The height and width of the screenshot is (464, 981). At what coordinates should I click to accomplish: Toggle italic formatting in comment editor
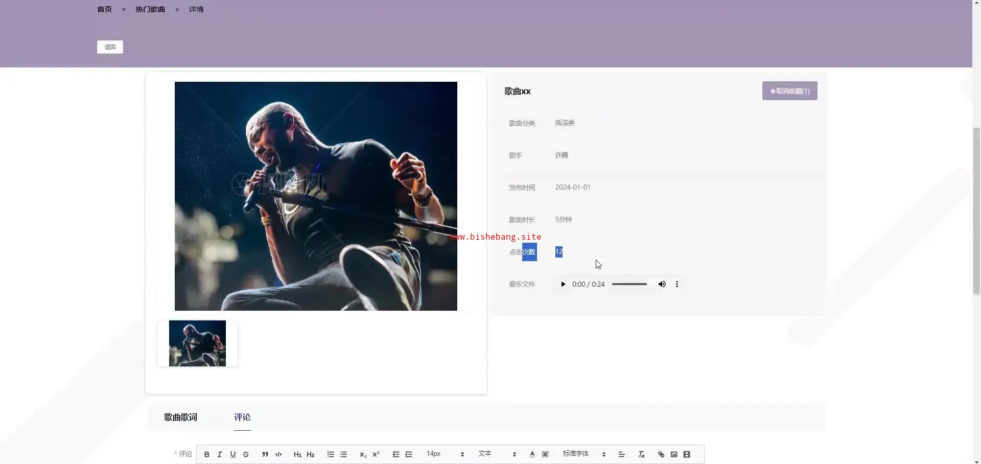pyautogui.click(x=220, y=454)
